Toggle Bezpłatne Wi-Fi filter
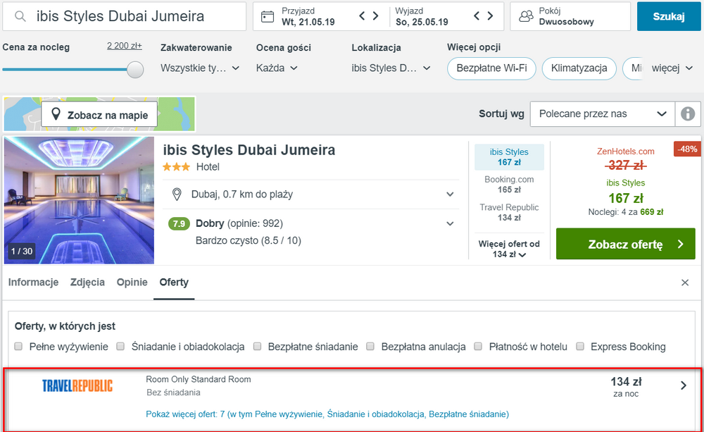Viewport: 704px width, 432px height. tap(491, 68)
